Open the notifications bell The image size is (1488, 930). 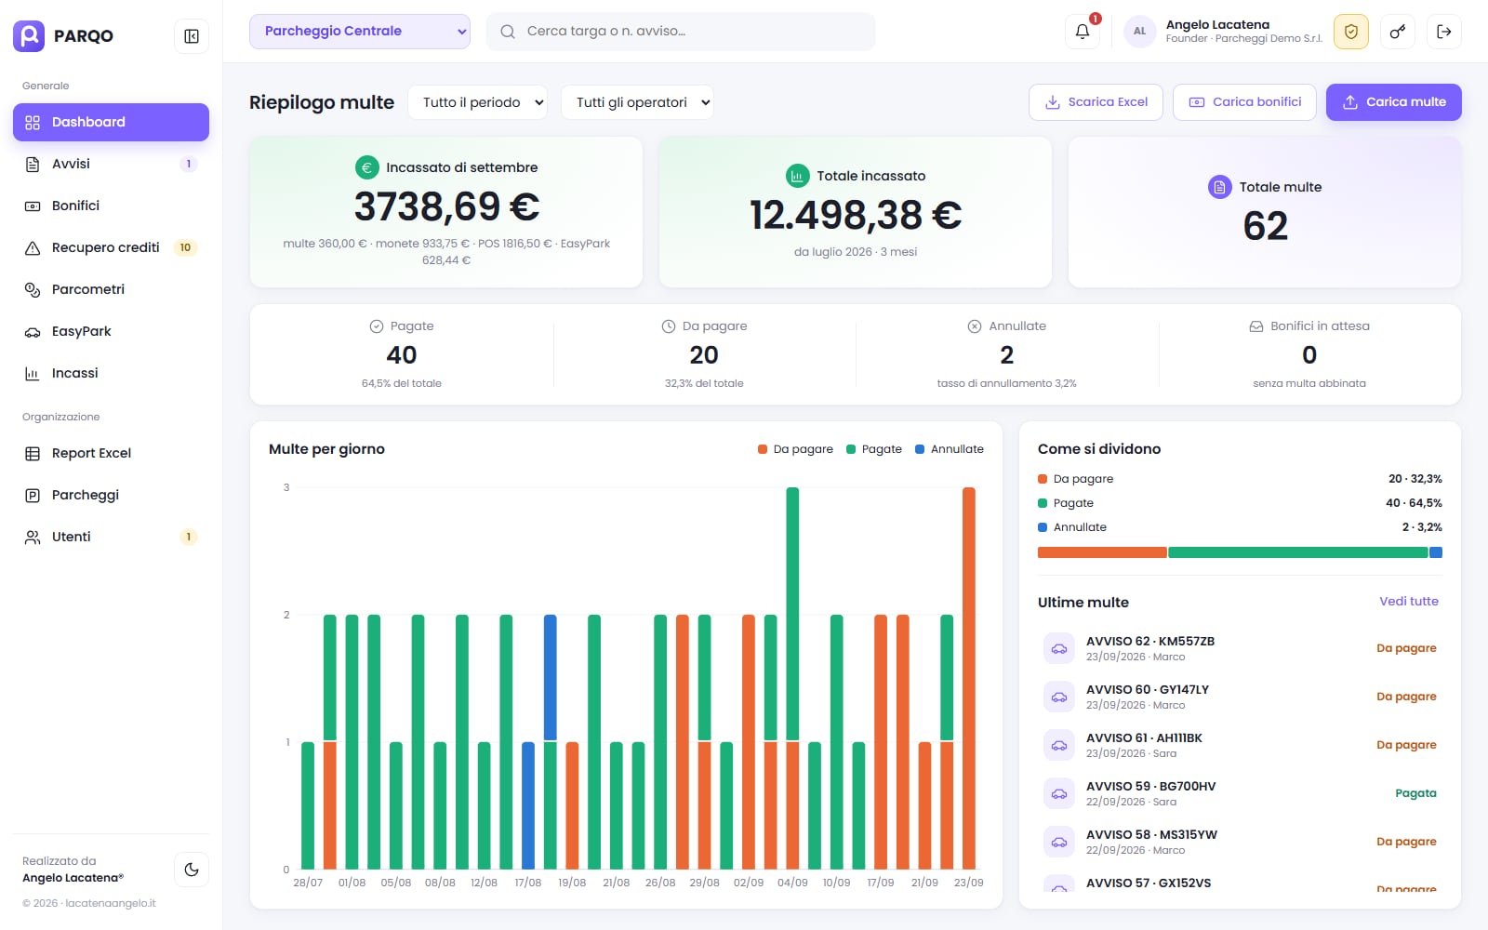click(1083, 32)
